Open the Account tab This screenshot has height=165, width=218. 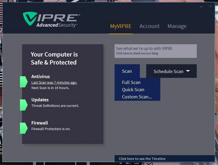coord(149,26)
